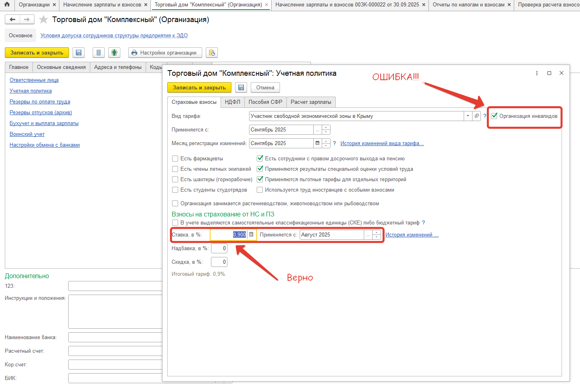Click the green person icon in toolbar
This screenshot has height=384, width=580.
(x=114, y=53)
